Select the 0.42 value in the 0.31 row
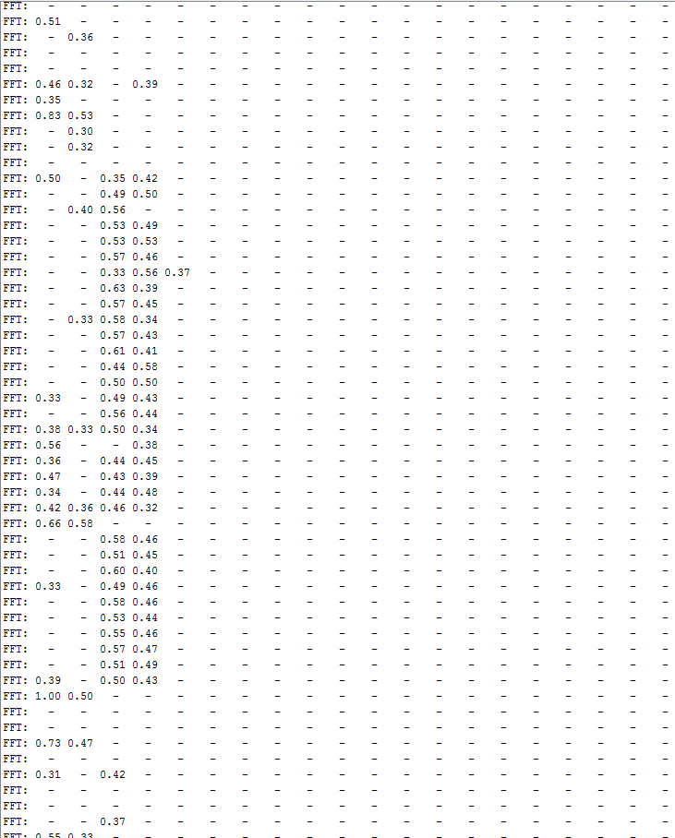 [x=113, y=774]
